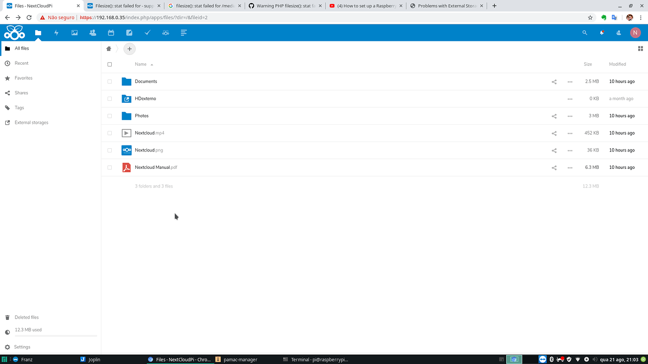Open the Contacts app icon

point(93,32)
